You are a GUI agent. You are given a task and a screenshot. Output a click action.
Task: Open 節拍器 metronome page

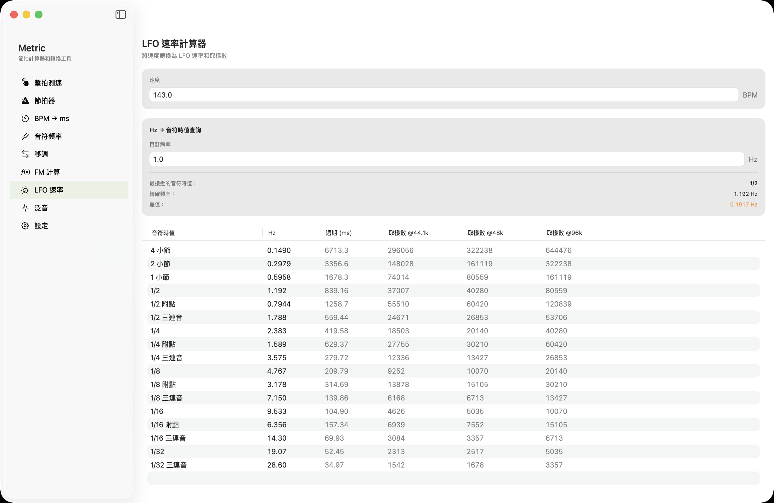pos(69,100)
